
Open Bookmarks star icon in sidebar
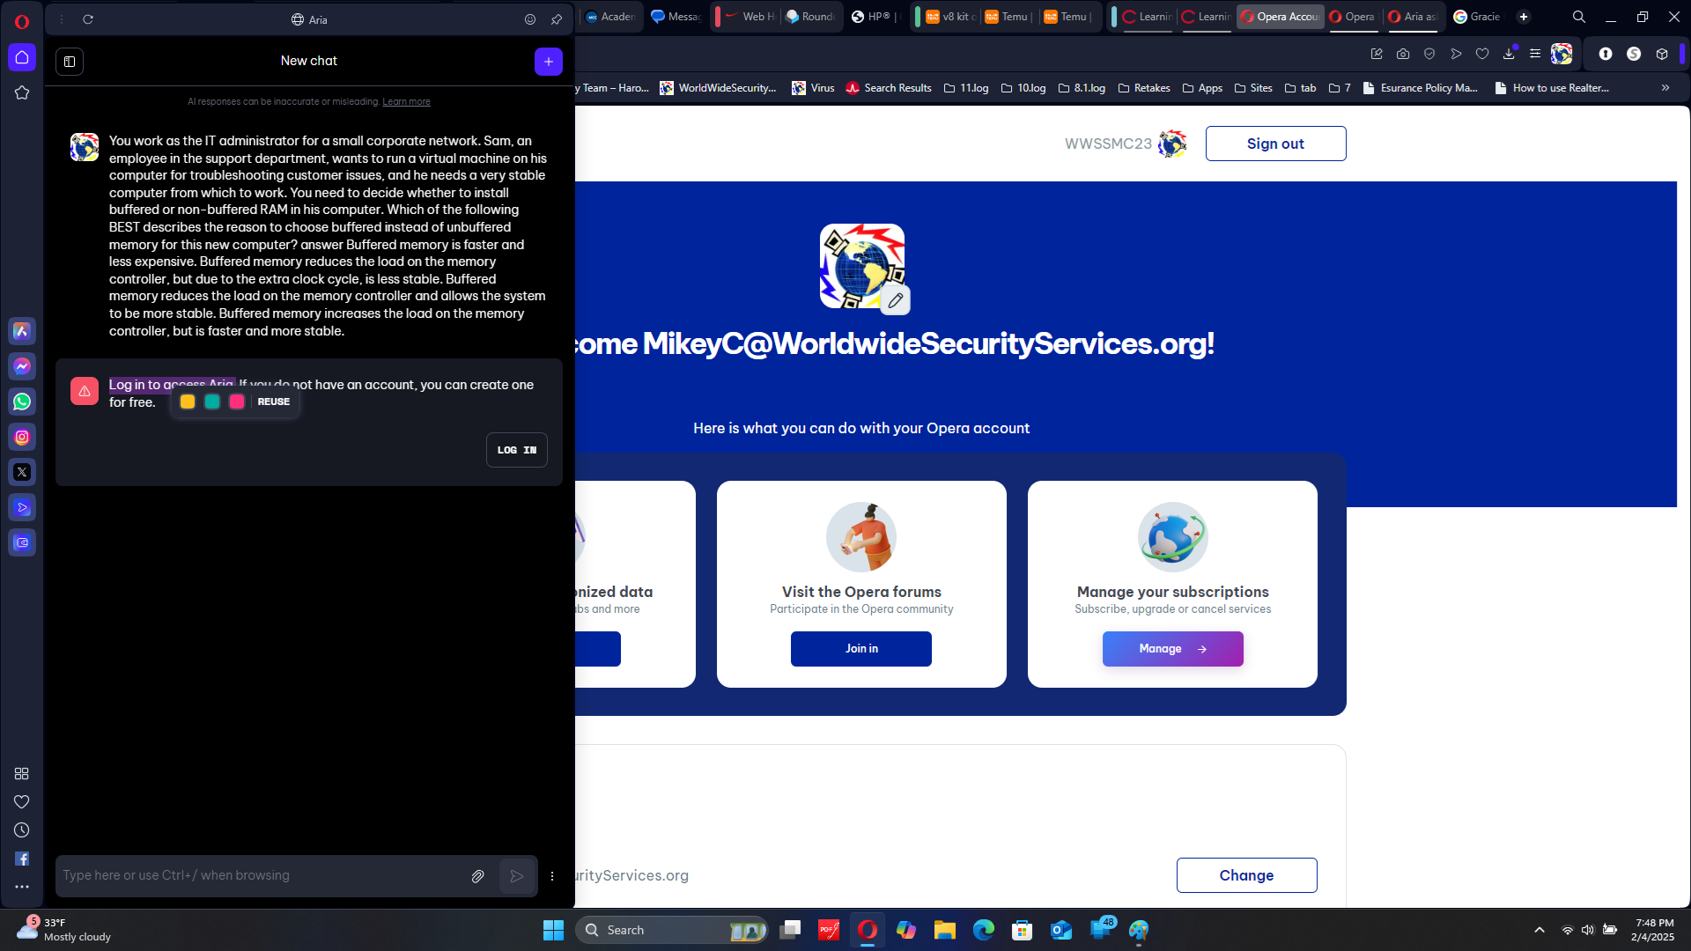point(22,92)
